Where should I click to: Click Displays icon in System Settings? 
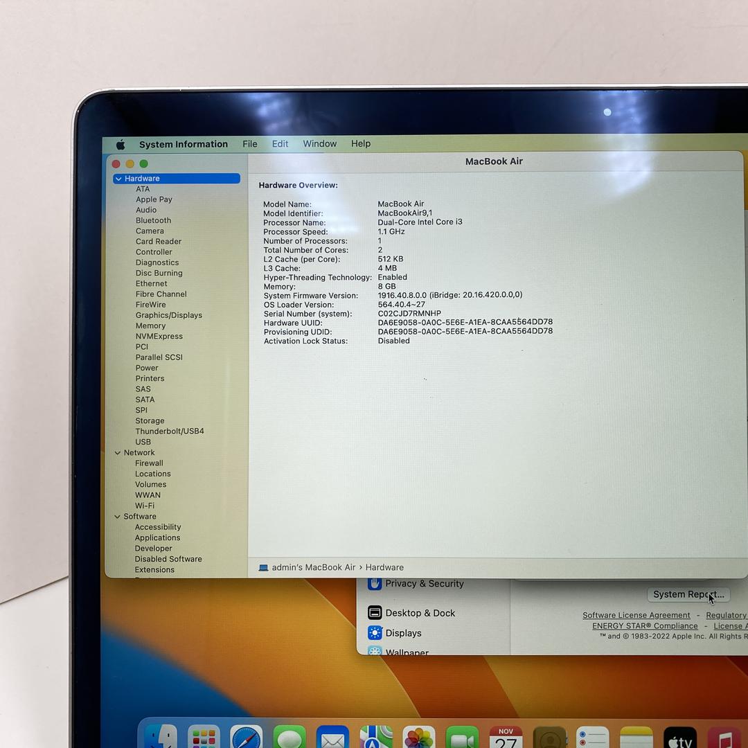[x=375, y=633]
